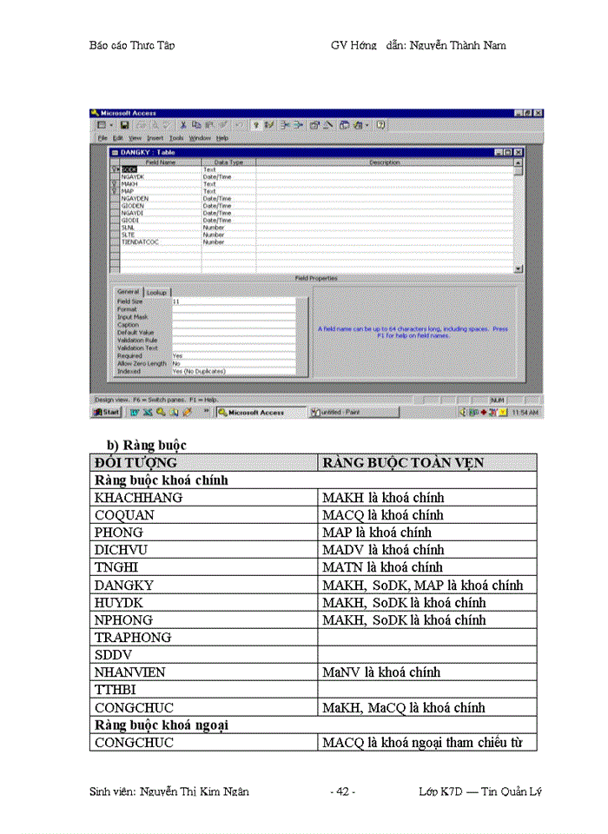Click the Caption property field

tap(234, 325)
